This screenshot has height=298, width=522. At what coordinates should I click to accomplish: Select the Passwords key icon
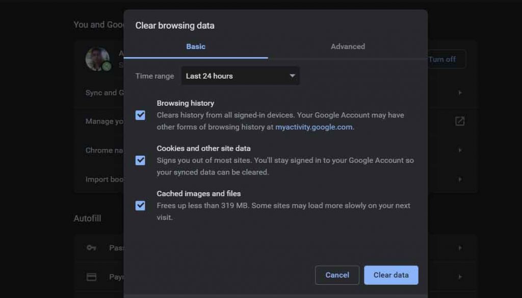(91, 247)
